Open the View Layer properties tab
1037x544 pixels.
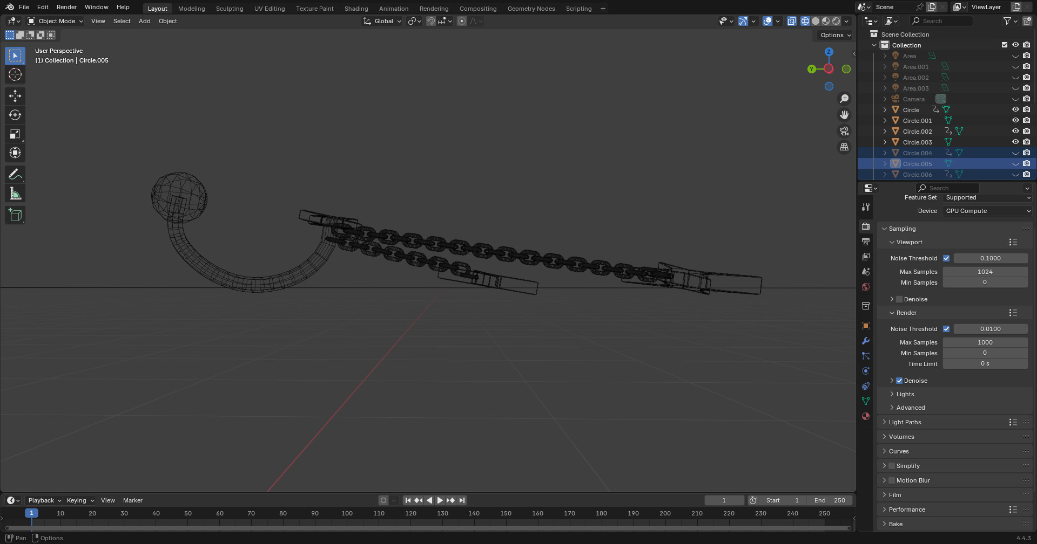click(866, 257)
